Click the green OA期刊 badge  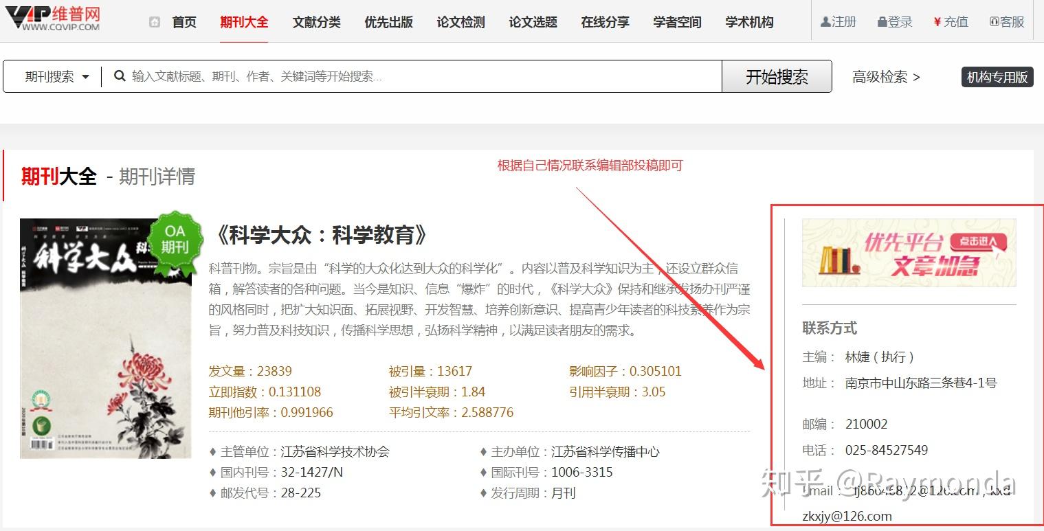pyautogui.click(x=175, y=240)
